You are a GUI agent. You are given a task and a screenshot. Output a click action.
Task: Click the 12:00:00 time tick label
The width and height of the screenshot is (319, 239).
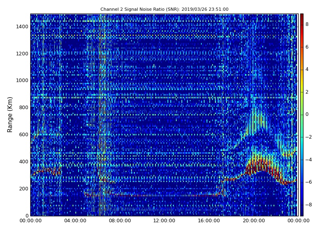pos(164,221)
